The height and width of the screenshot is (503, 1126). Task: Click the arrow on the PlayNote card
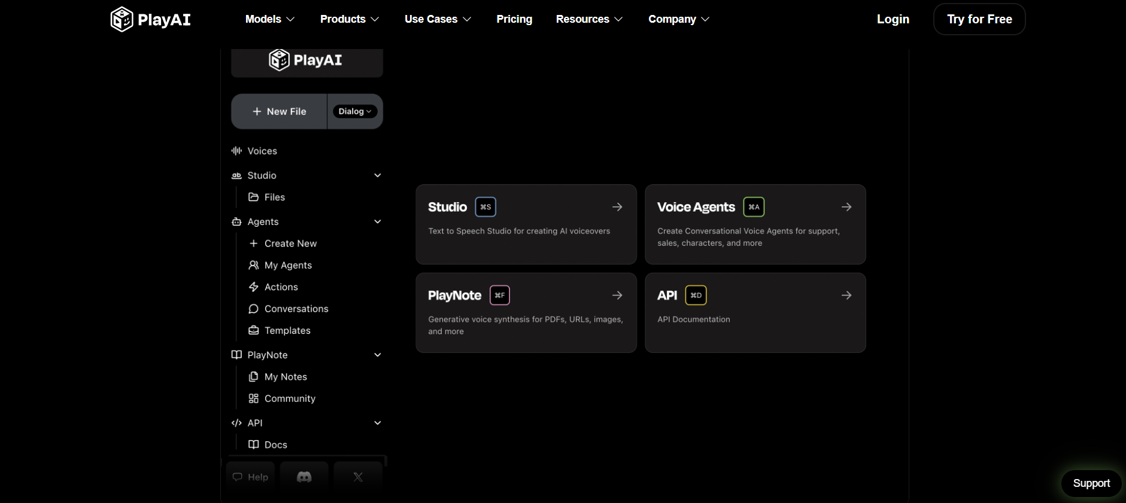[617, 295]
